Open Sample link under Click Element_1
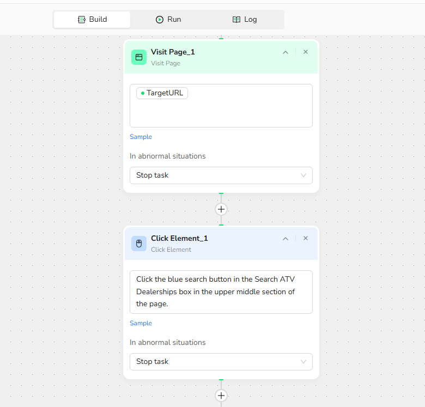425x407 pixels. [x=141, y=323]
